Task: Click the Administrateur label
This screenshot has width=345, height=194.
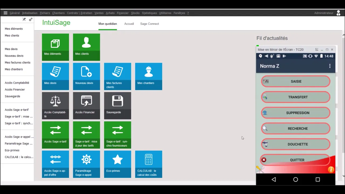Action: coord(324,13)
